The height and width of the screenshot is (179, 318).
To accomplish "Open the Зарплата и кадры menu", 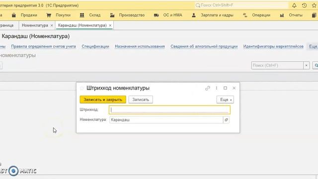I will pos(217,15).
